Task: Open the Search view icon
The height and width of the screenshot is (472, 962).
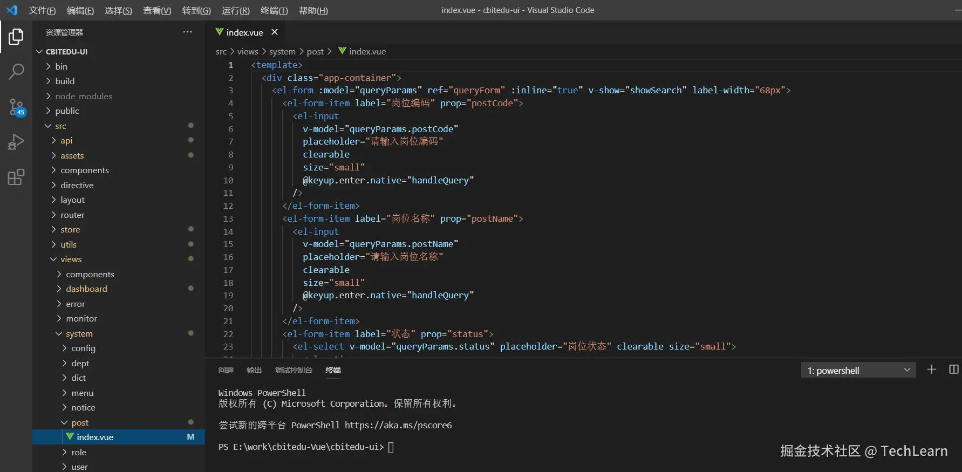Action: point(16,71)
